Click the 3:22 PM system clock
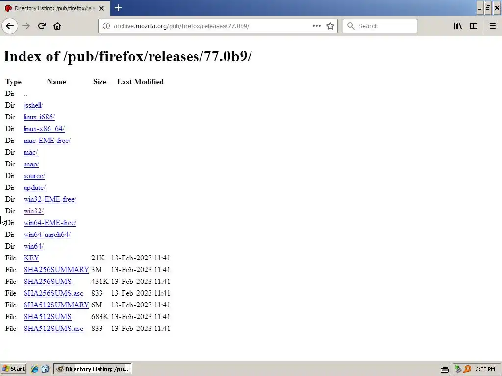This screenshot has width=502, height=376. [485, 369]
